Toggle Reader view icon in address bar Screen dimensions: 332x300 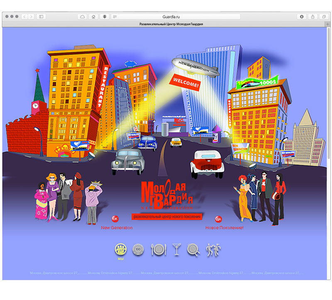[115, 17]
